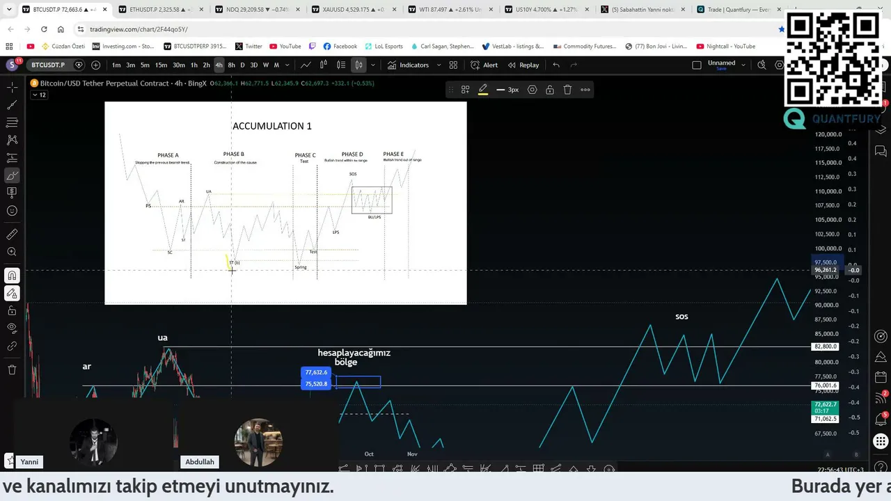
Task: Redo the last chart action
Action: point(574,65)
